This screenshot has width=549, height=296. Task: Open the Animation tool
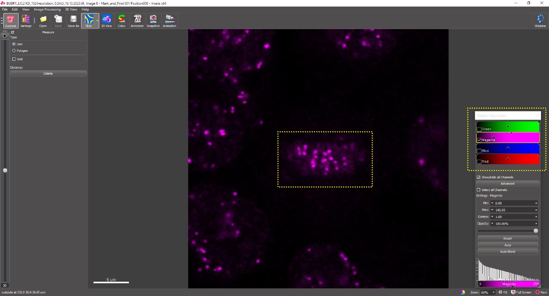(169, 21)
